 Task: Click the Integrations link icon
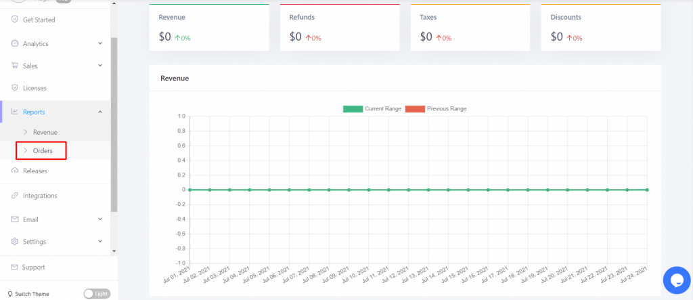[15, 195]
